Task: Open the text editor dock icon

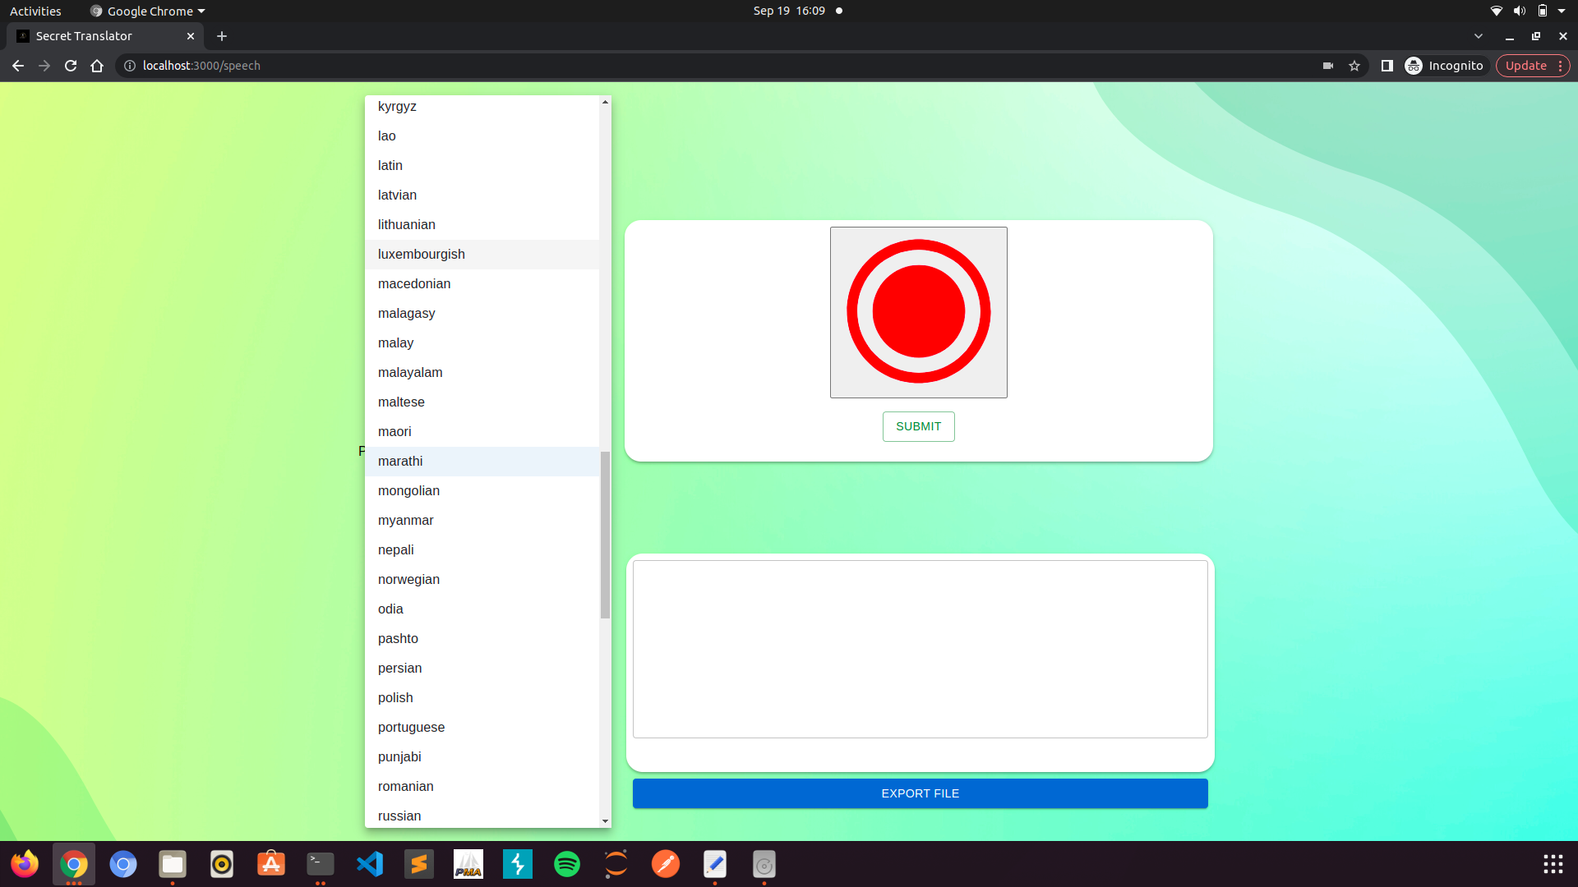Action: (715, 864)
